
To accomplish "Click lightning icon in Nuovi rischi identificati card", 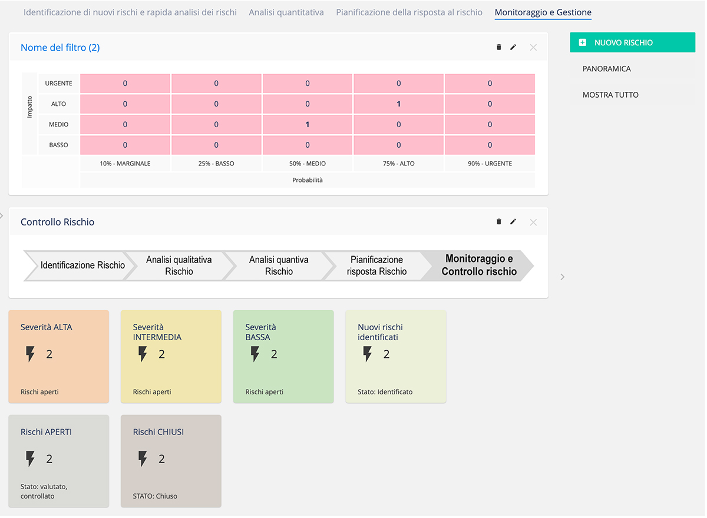I will 368,354.
